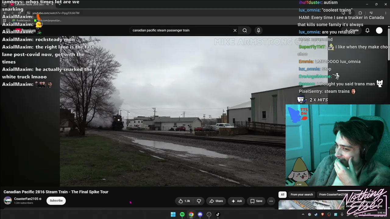390x219 pixels.
Task: Open the round grey taskbar app
Action: (209, 214)
